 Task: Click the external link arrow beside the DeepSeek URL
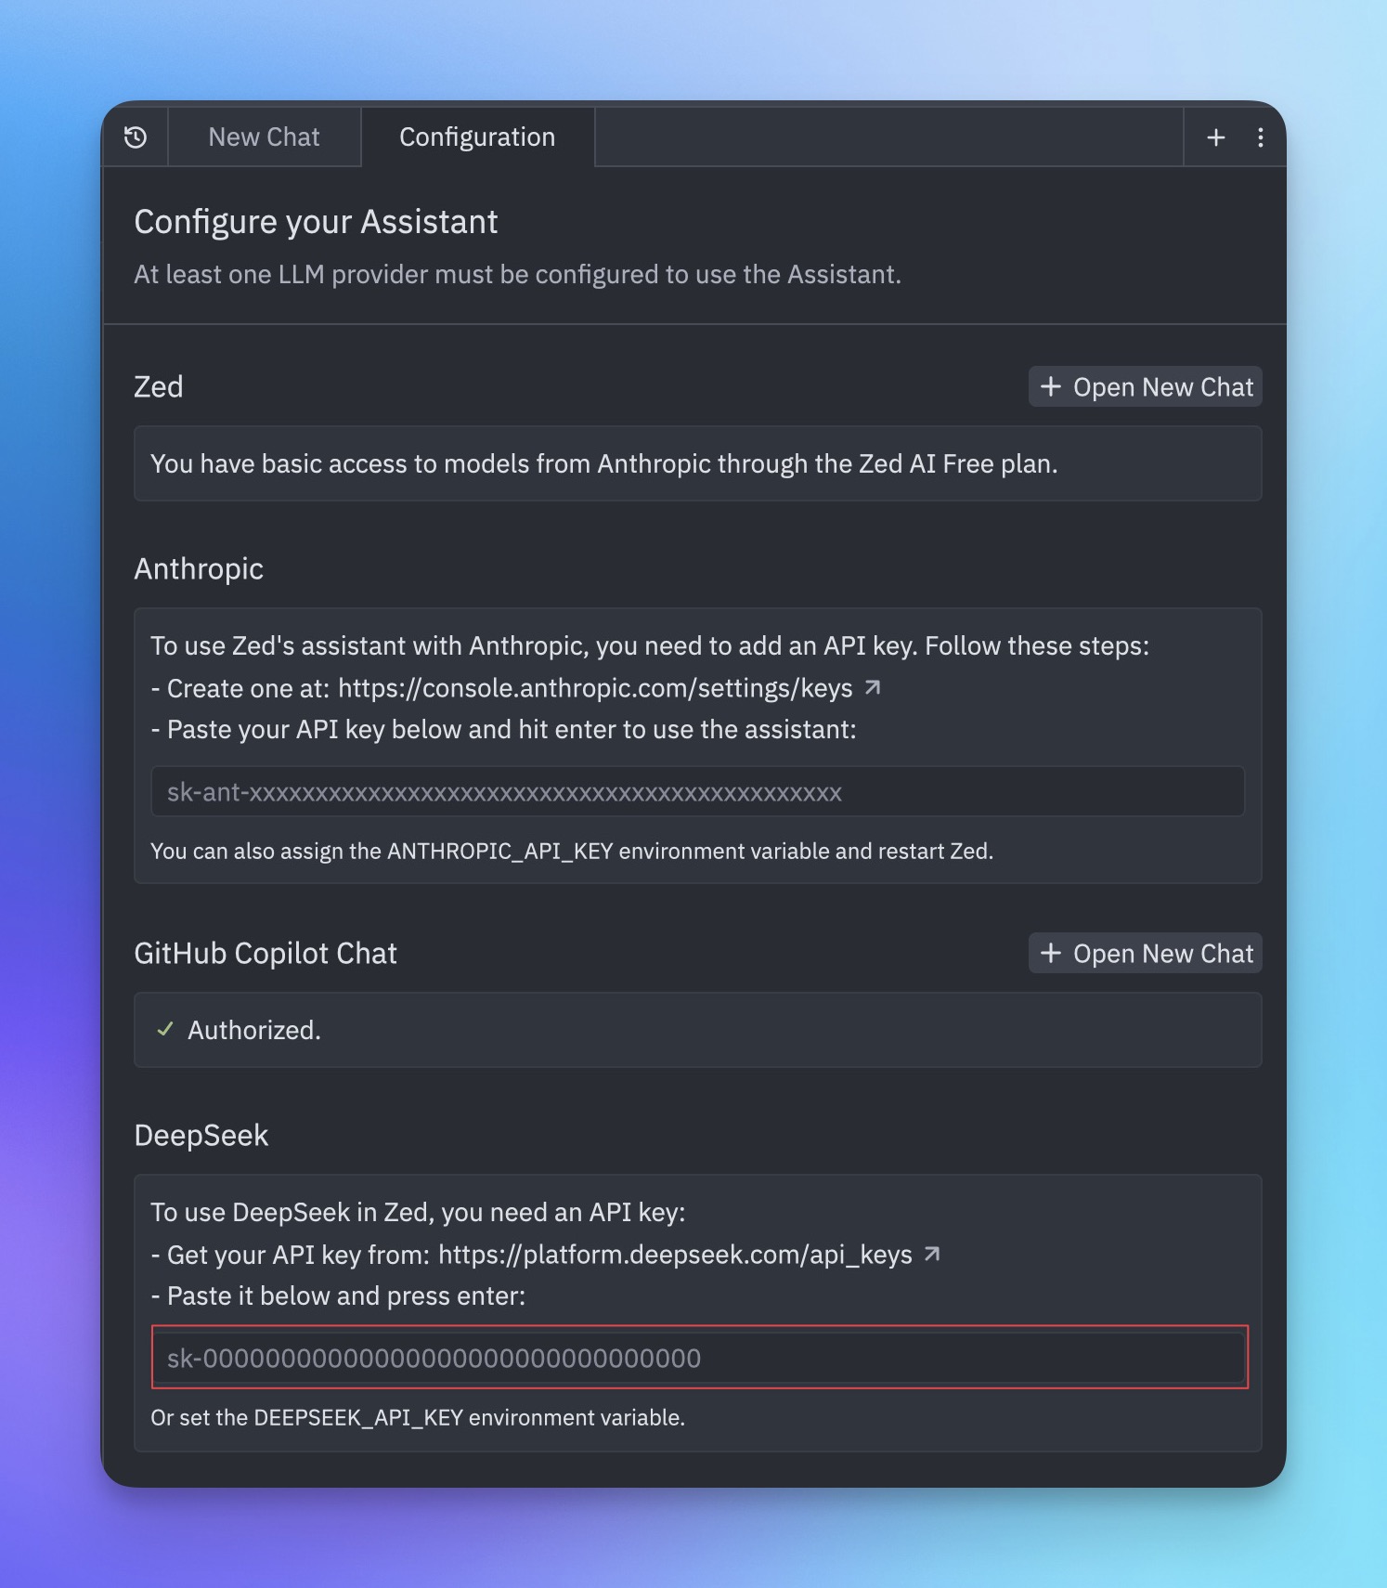[932, 1254]
